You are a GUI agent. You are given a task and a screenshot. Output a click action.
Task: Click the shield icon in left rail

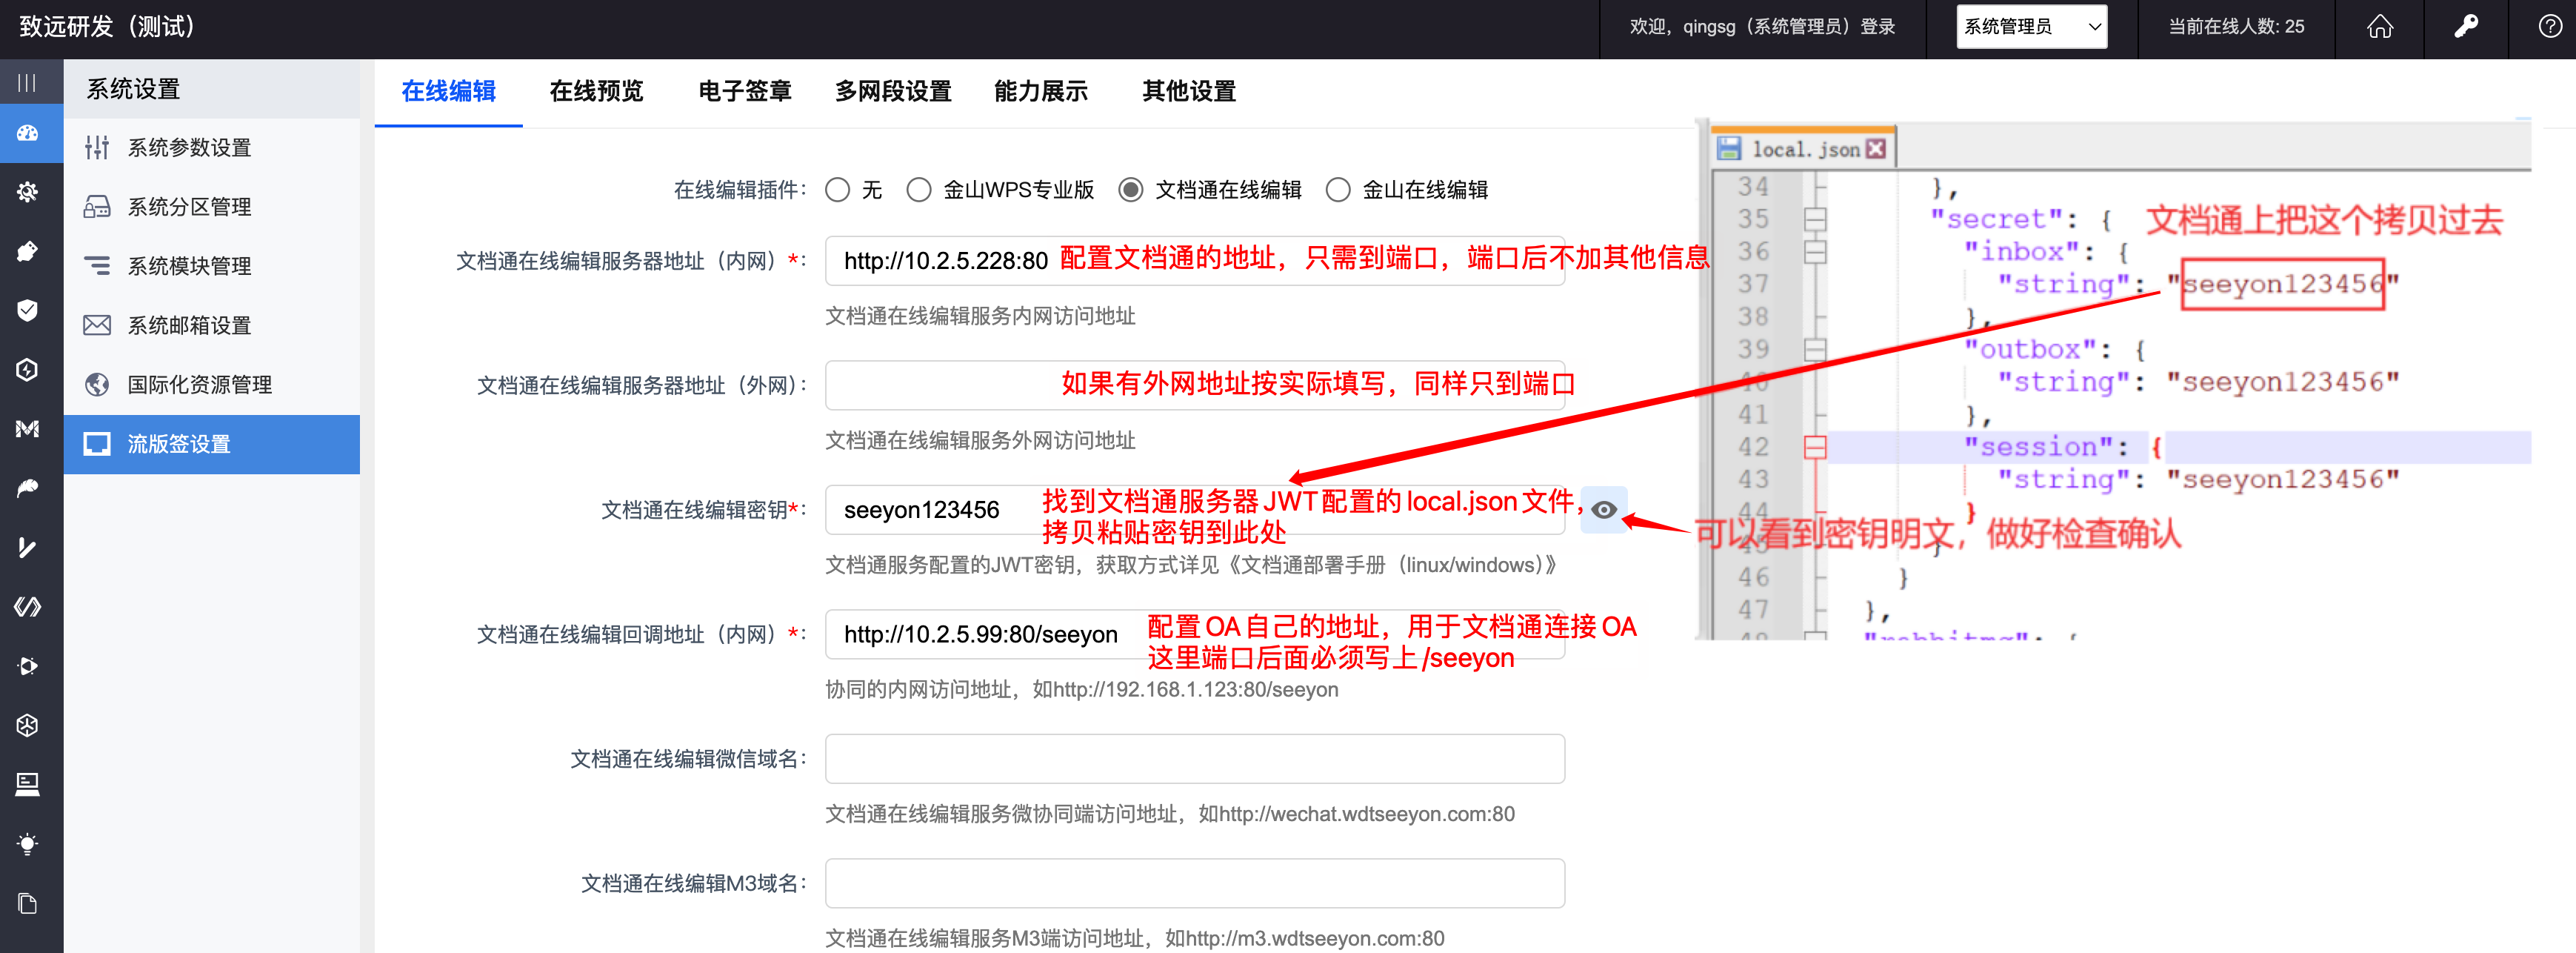click(27, 311)
